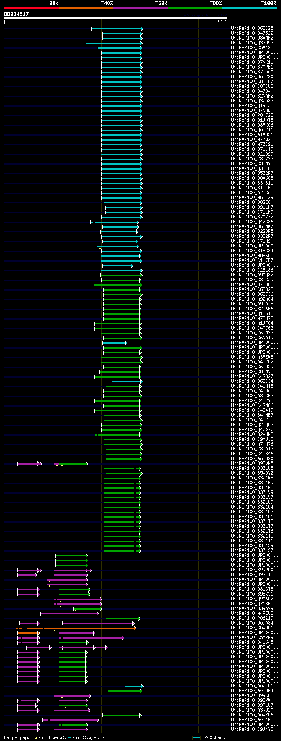Open hit UniRef100_C5A125
This screenshot has height=741, width=281.
(x=252, y=48)
